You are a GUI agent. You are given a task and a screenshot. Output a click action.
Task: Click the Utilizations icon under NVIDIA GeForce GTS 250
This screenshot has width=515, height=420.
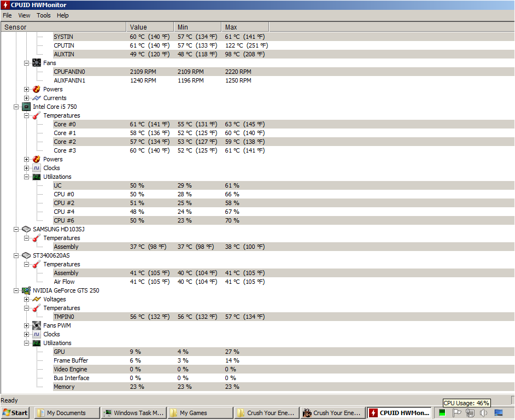pyautogui.click(x=37, y=343)
